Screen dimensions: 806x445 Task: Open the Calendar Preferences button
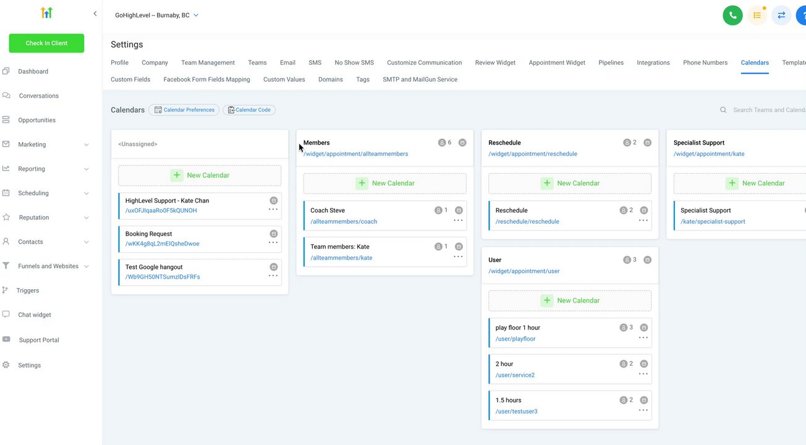[184, 110]
